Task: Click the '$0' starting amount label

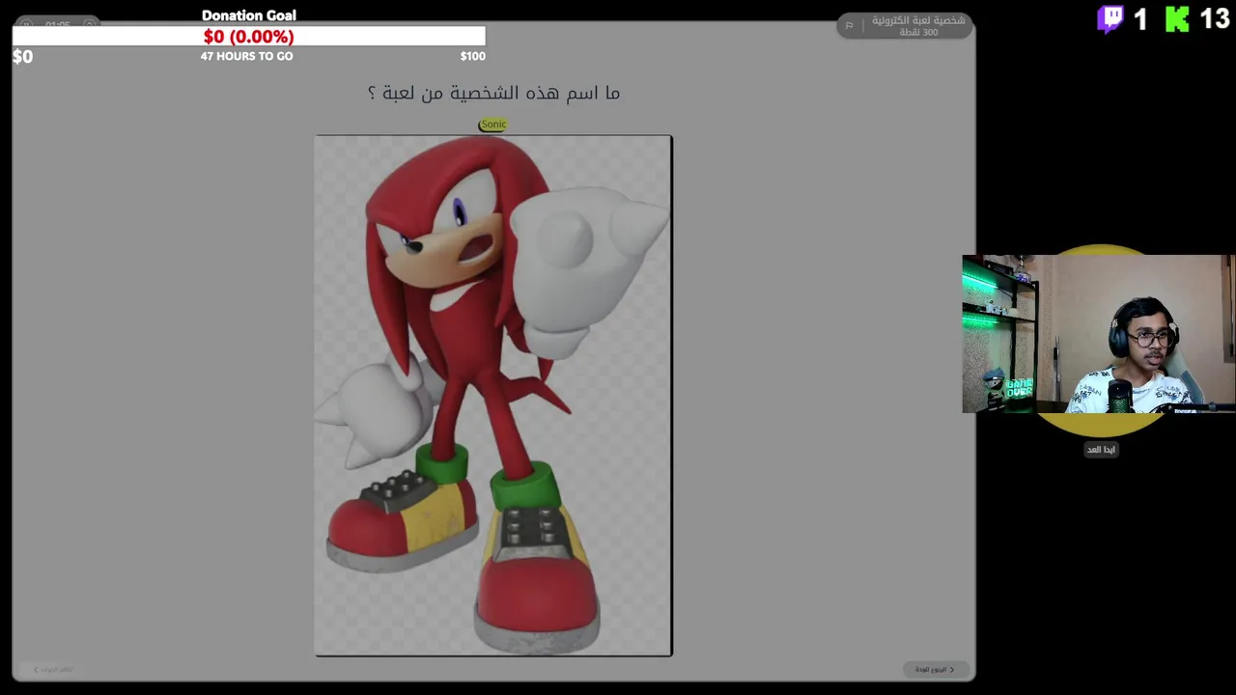Action: pyautogui.click(x=22, y=57)
